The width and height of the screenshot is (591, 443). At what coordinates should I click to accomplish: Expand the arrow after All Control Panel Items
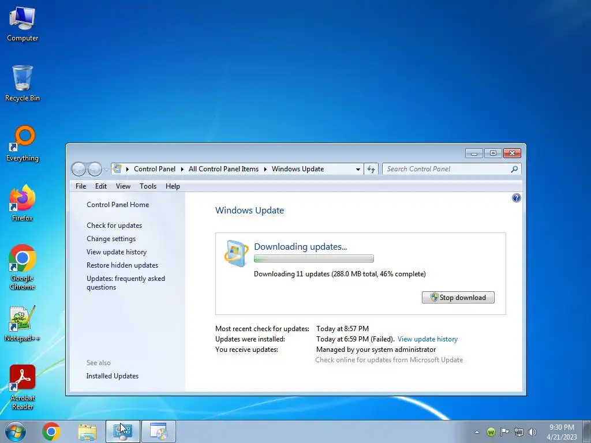coord(265,169)
